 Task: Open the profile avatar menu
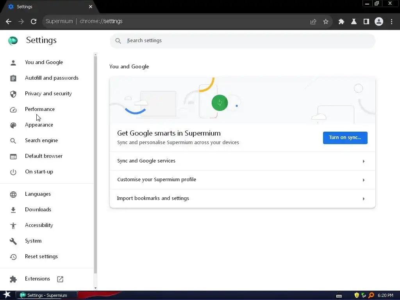pyautogui.click(x=379, y=21)
